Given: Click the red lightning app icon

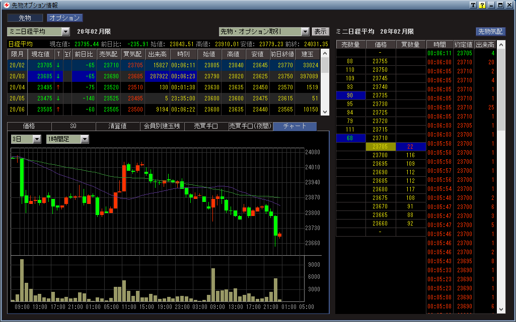Looking at the screenshot, I should click(6, 5).
